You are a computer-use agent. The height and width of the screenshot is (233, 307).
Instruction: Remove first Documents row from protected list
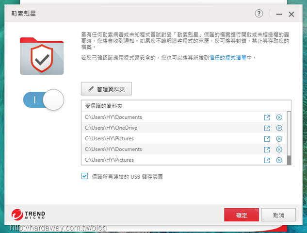pyautogui.click(x=279, y=117)
